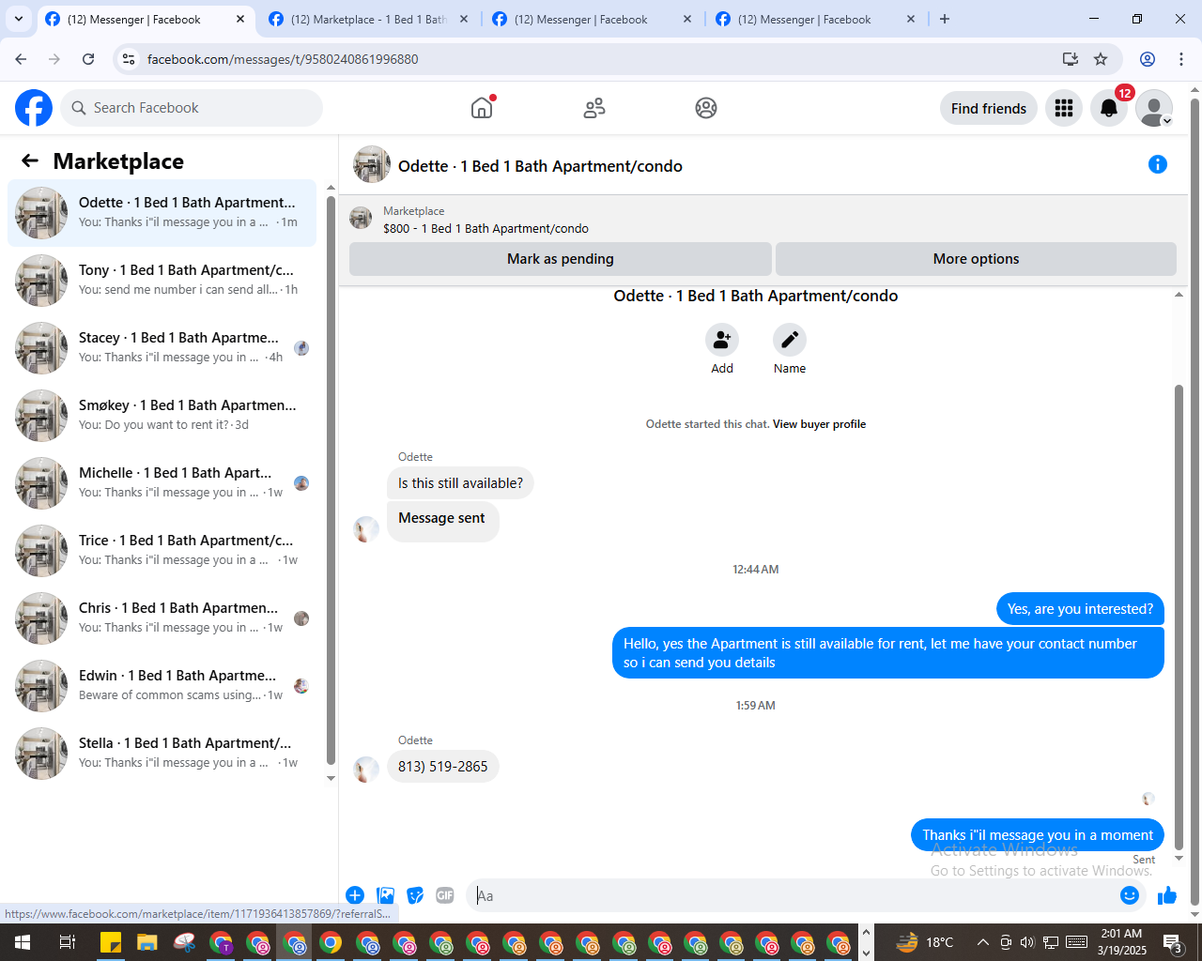1202x961 pixels.
Task: Open the Edwin conversation
Action: pos(162,686)
